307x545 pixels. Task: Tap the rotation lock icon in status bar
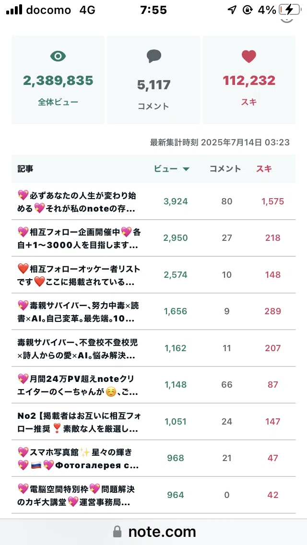[248, 10]
